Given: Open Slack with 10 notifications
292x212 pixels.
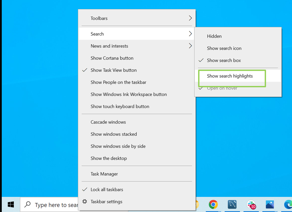Looking at the screenshot, I should pos(251,204).
